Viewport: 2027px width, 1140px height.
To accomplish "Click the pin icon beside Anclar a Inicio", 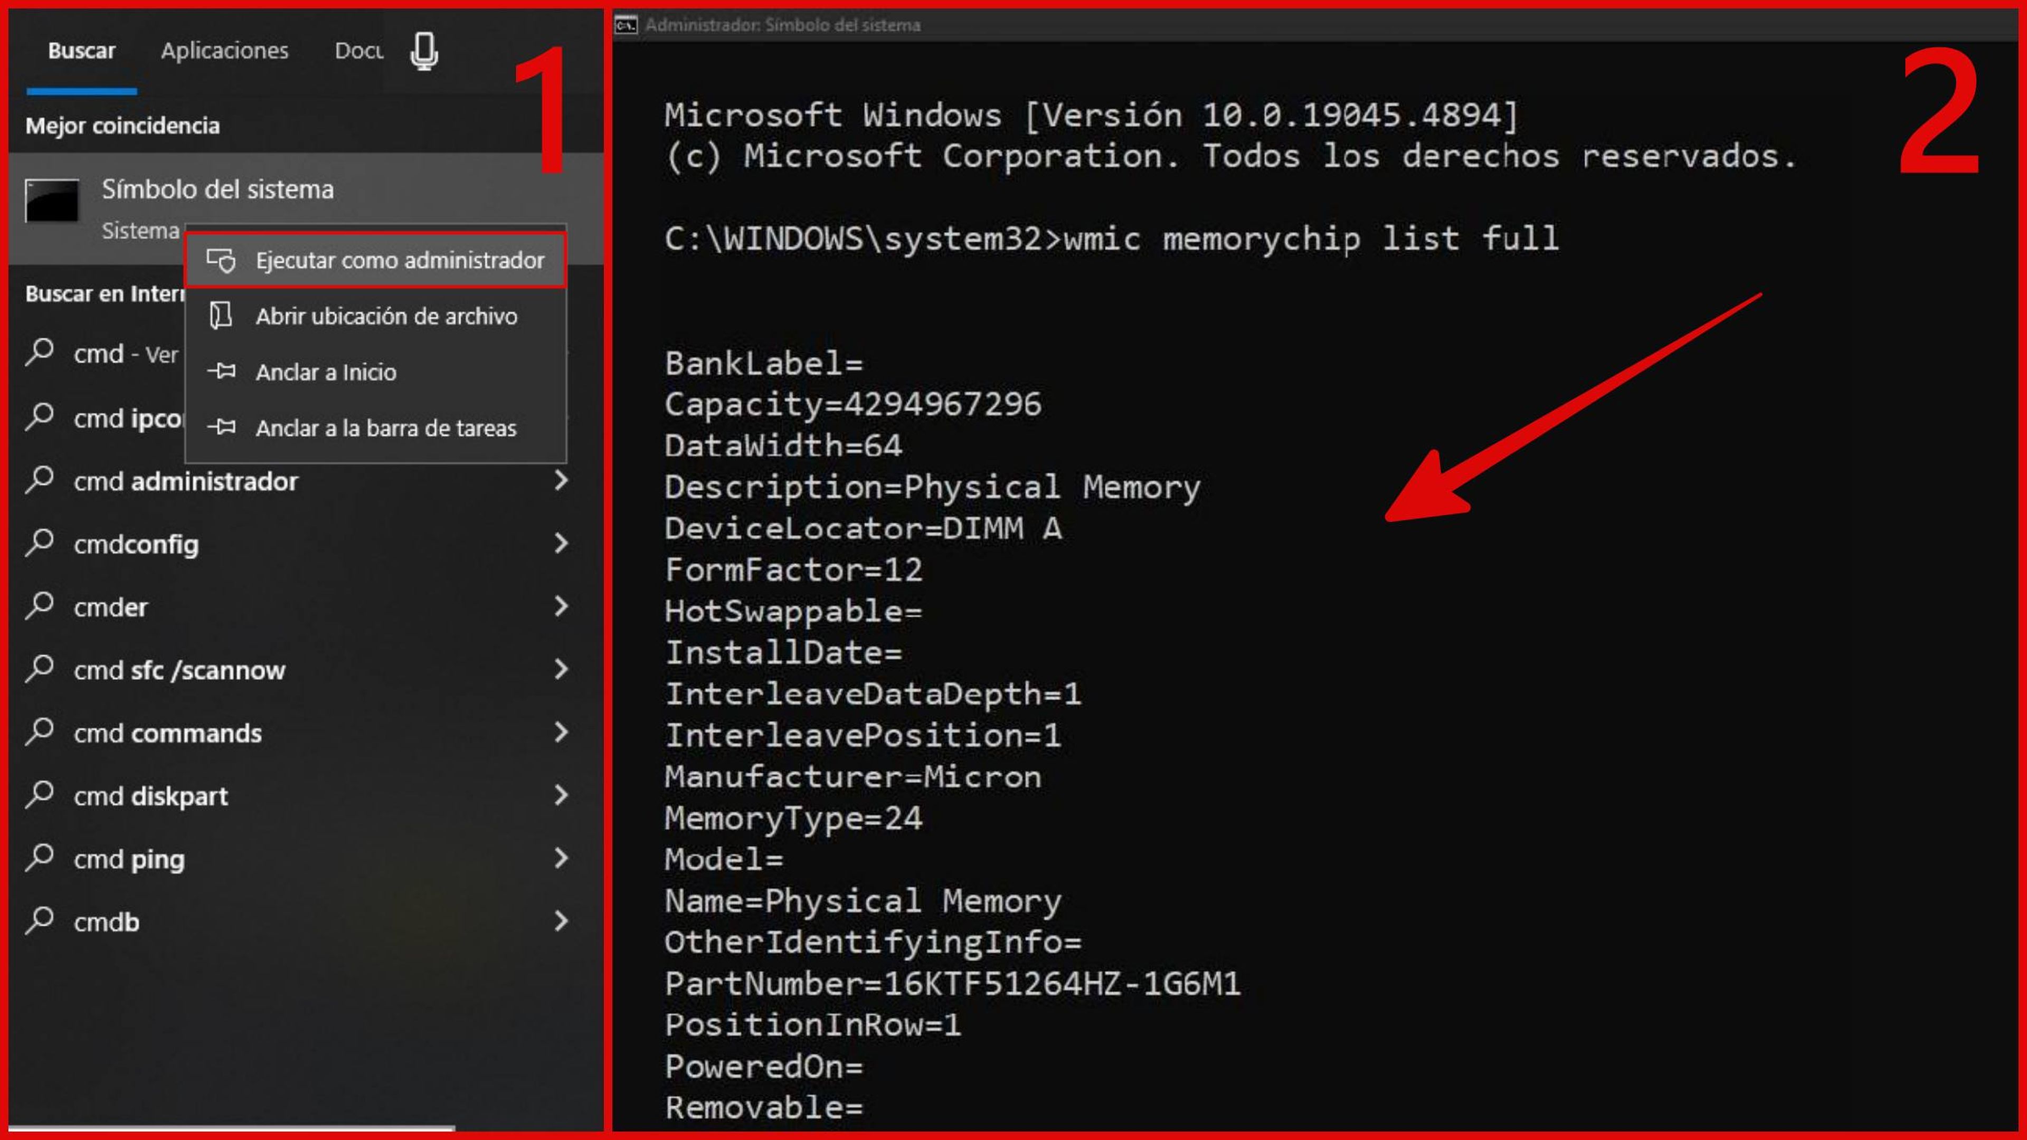I will pyautogui.click(x=221, y=372).
